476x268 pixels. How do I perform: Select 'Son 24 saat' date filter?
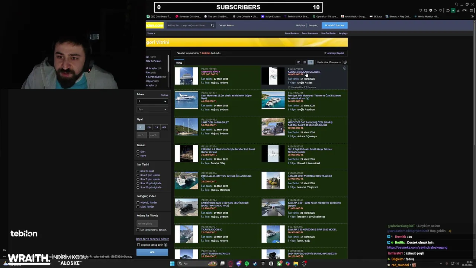[x=138, y=171]
